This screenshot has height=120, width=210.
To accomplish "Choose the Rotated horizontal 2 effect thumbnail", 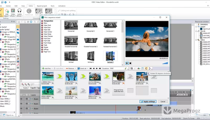I will pyautogui.click(x=91, y=41).
